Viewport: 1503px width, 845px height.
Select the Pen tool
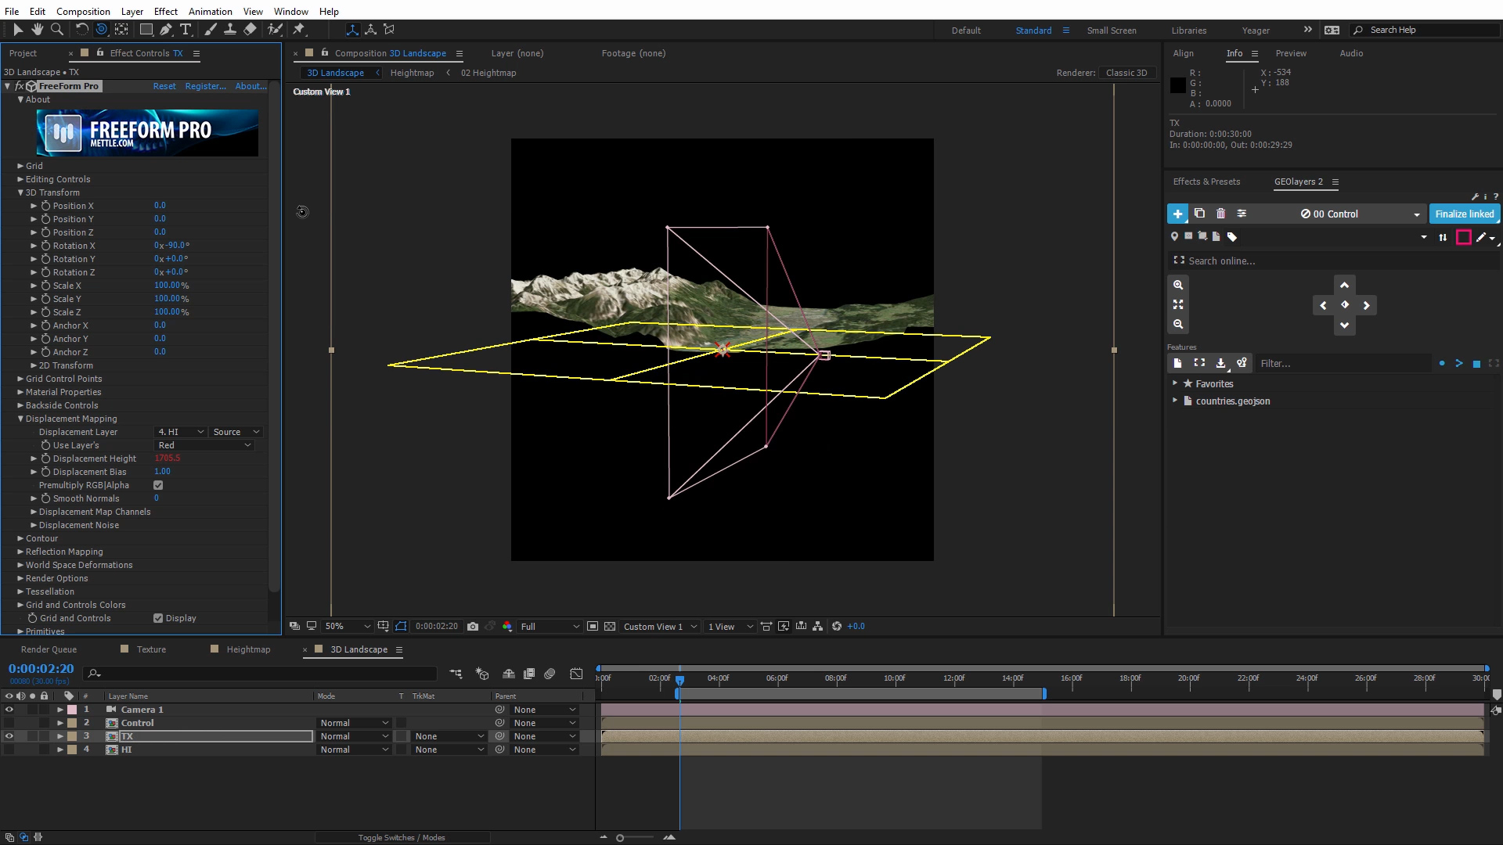165,30
